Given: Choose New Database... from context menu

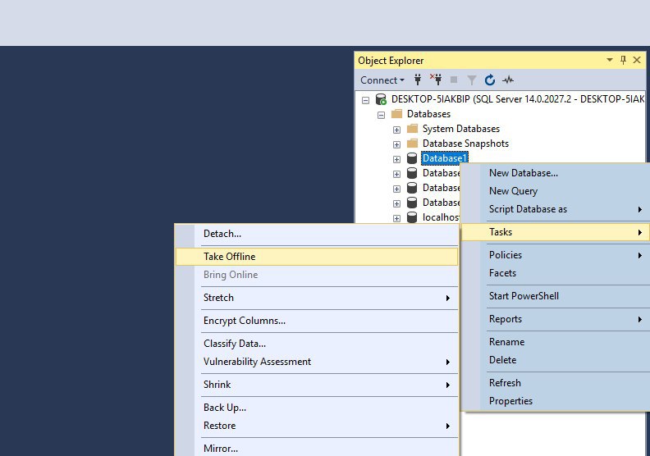Looking at the screenshot, I should coord(555,173).
